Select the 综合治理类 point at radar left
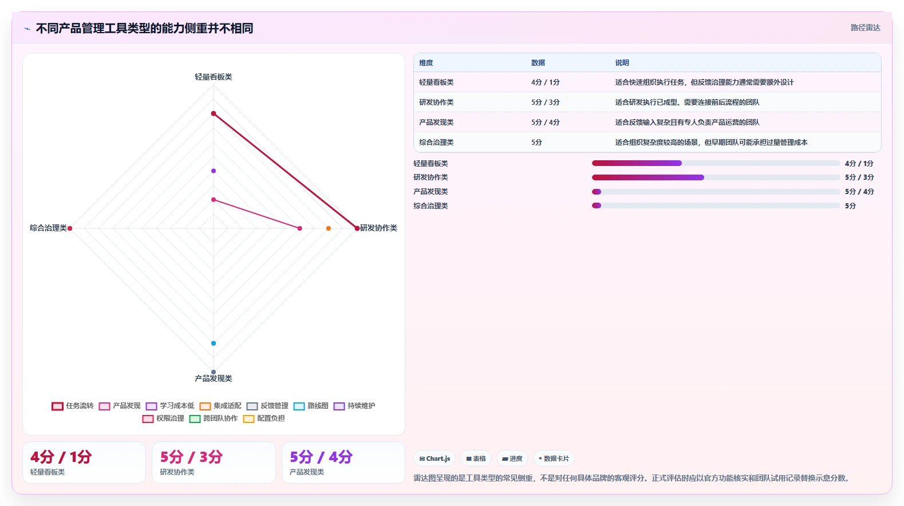904x506 pixels. coord(70,228)
